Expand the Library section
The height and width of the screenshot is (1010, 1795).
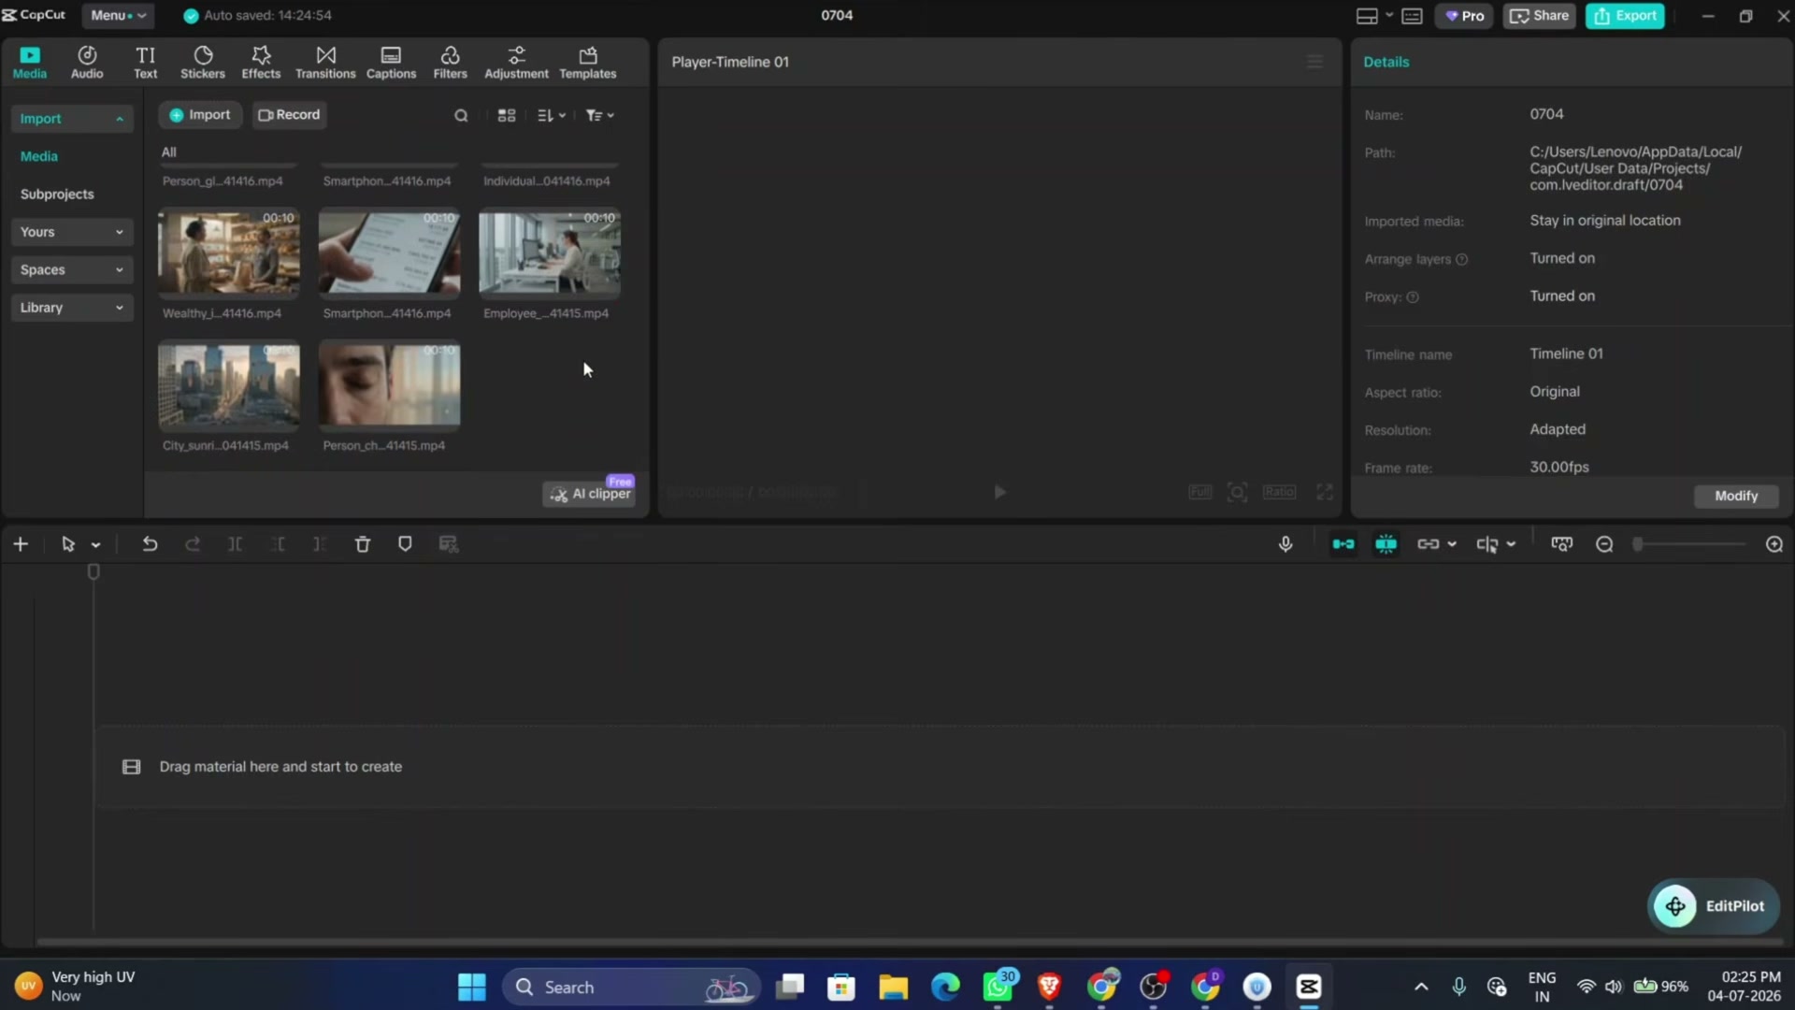(x=72, y=308)
